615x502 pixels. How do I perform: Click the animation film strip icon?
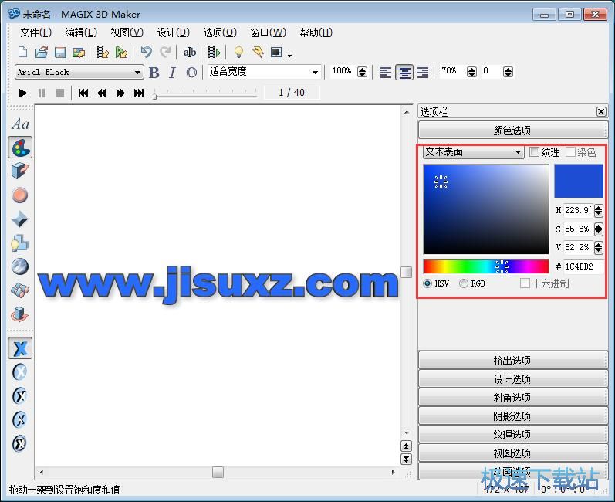click(215, 53)
